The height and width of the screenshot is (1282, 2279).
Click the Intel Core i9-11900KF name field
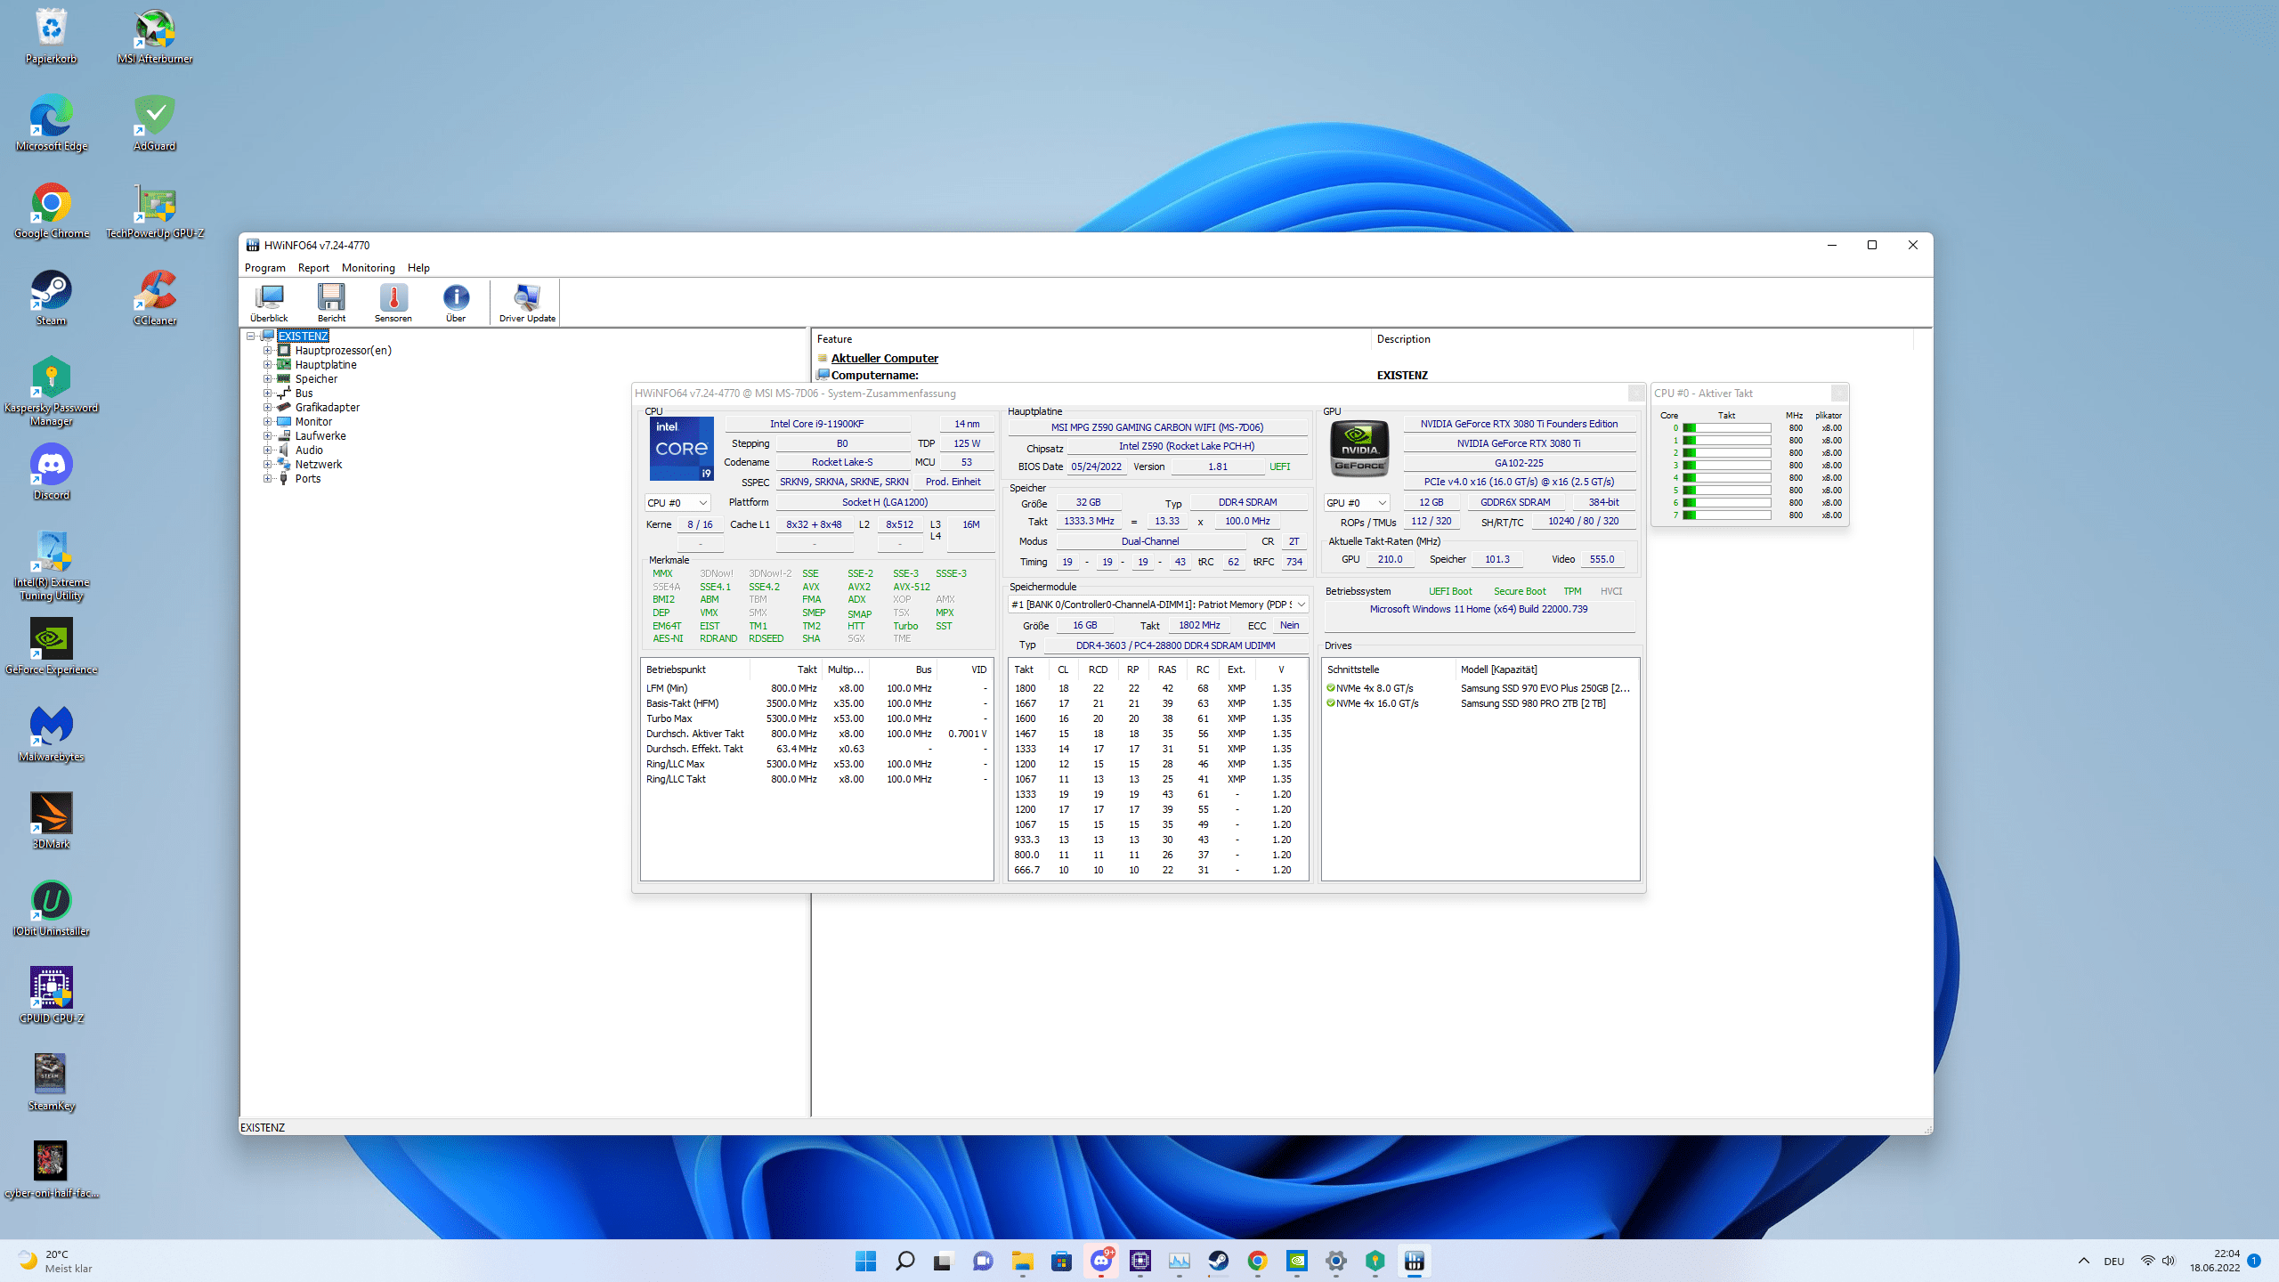[816, 424]
